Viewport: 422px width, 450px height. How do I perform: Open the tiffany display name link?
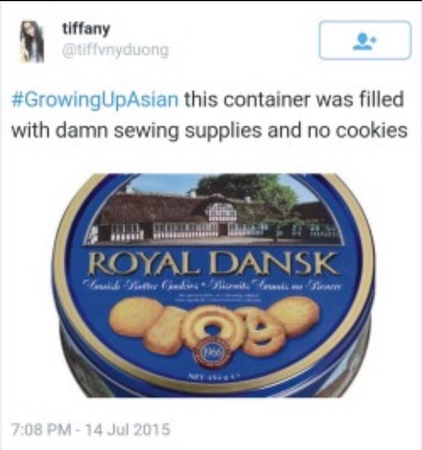[86, 29]
